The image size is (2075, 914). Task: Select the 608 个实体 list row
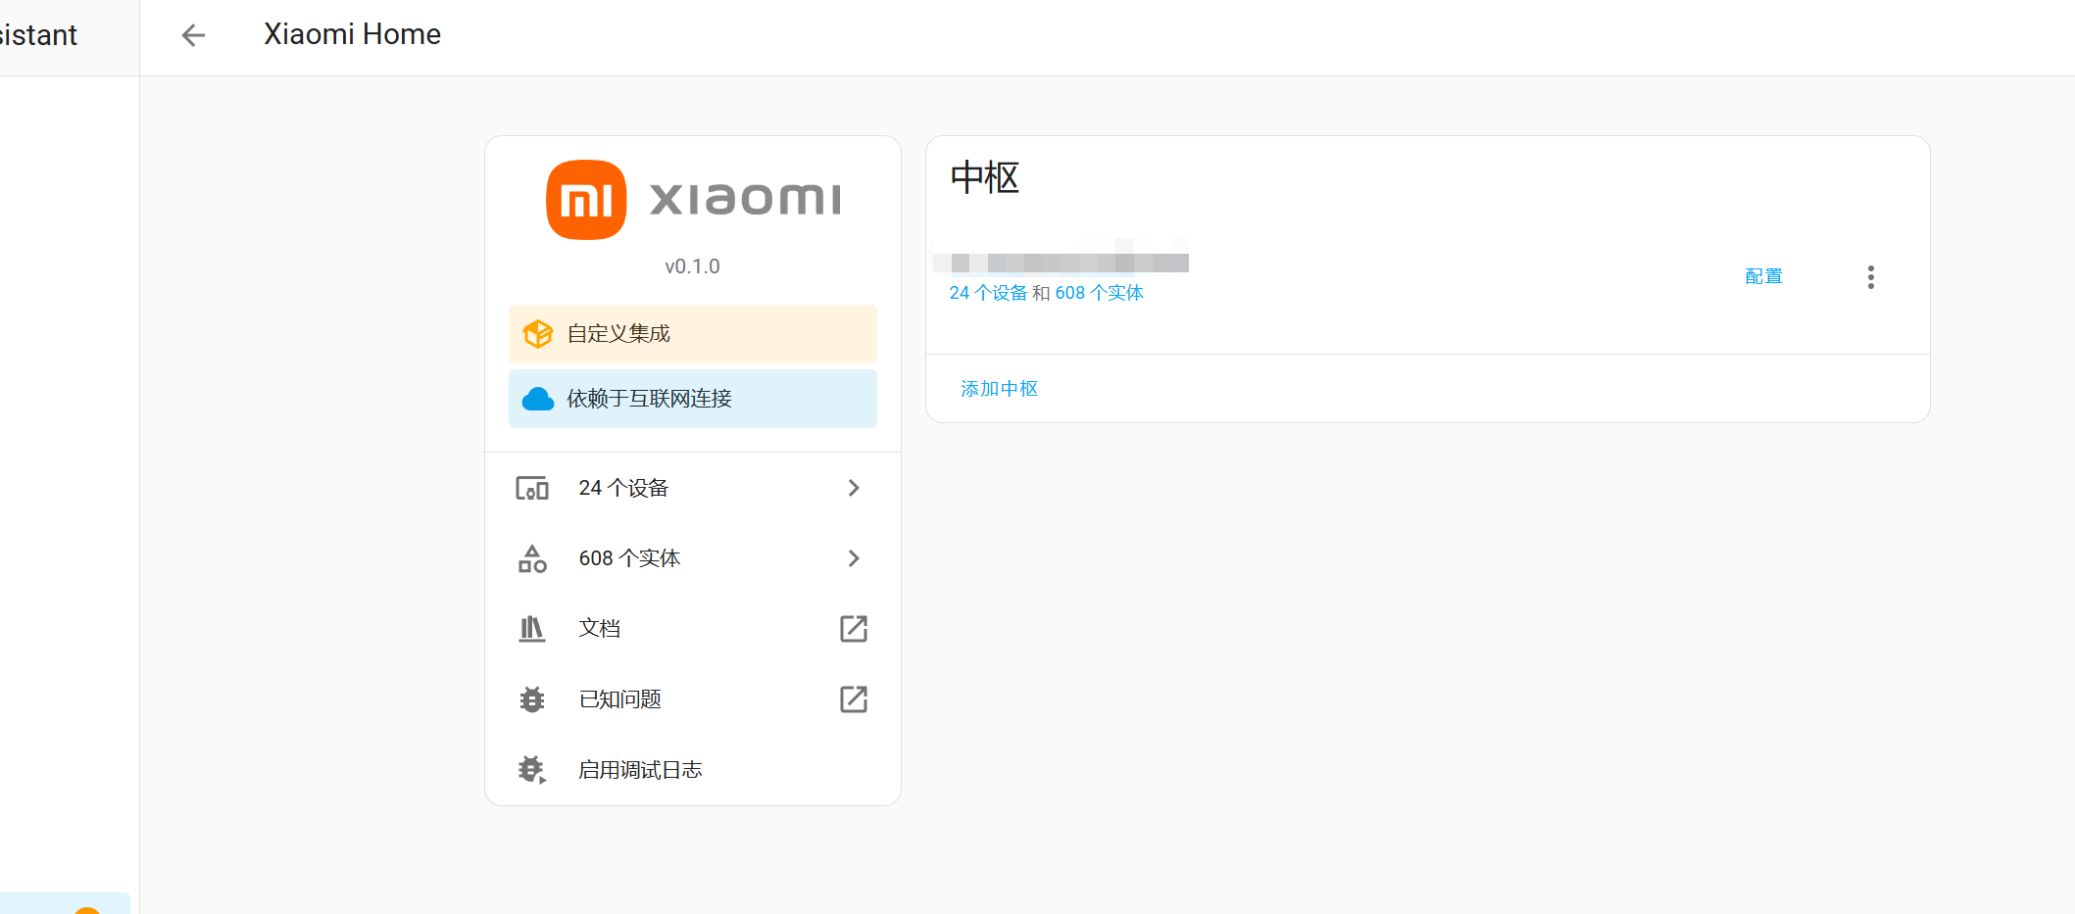tap(693, 558)
